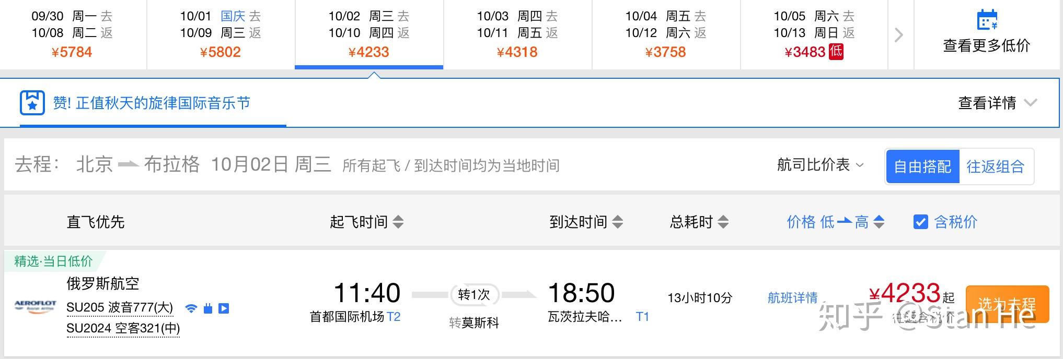Sort by arrival time arrows
Screen dimensions: 1063x359
point(618,222)
